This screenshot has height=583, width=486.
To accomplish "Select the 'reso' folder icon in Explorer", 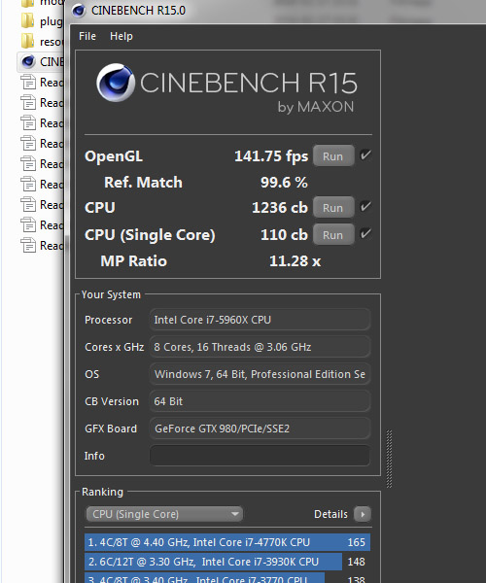I will (28, 42).
